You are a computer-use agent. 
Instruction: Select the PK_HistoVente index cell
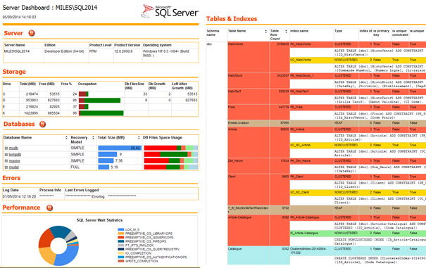tap(312, 44)
